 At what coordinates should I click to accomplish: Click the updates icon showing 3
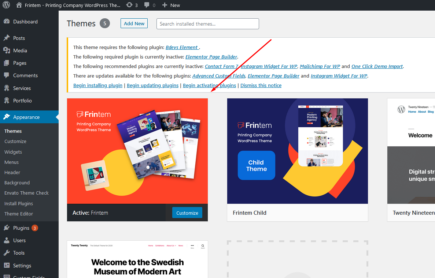pos(129,5)
